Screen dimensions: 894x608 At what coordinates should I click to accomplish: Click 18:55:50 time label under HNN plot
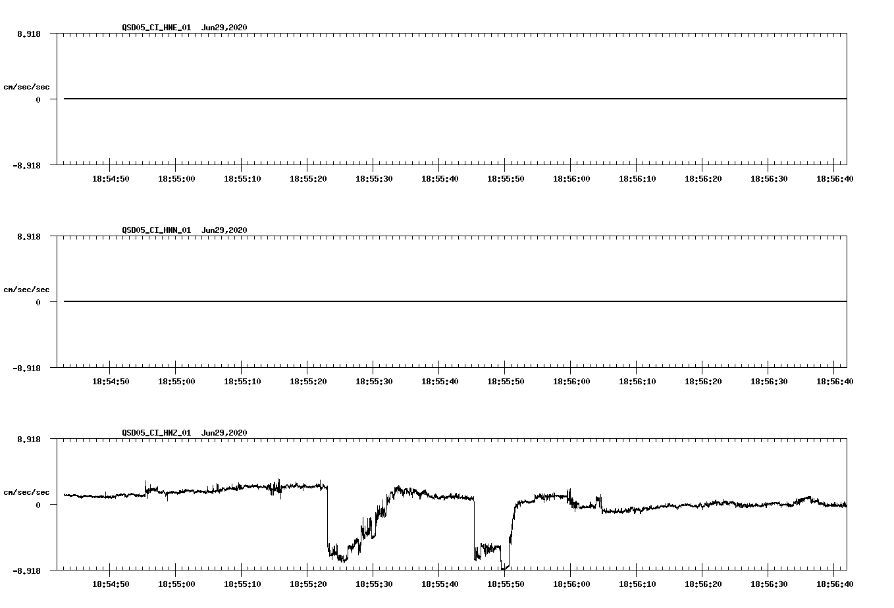click(506, 382)
